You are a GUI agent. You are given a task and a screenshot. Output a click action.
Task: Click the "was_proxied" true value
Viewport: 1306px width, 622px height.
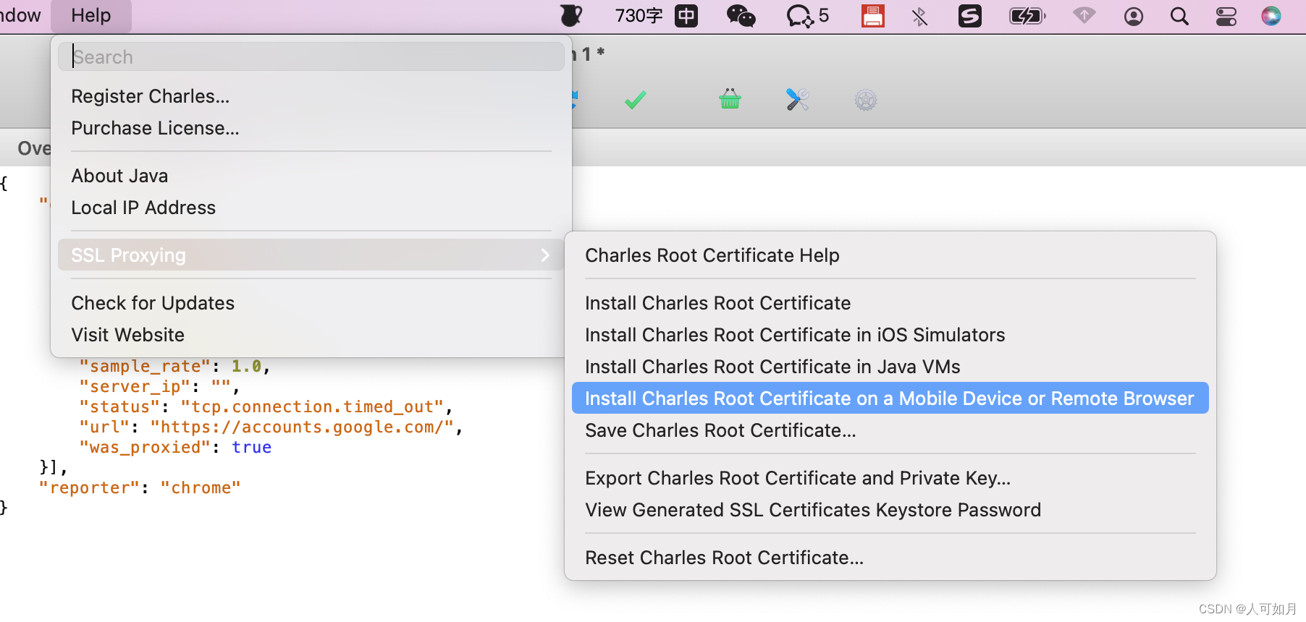(x=251, y=447)
